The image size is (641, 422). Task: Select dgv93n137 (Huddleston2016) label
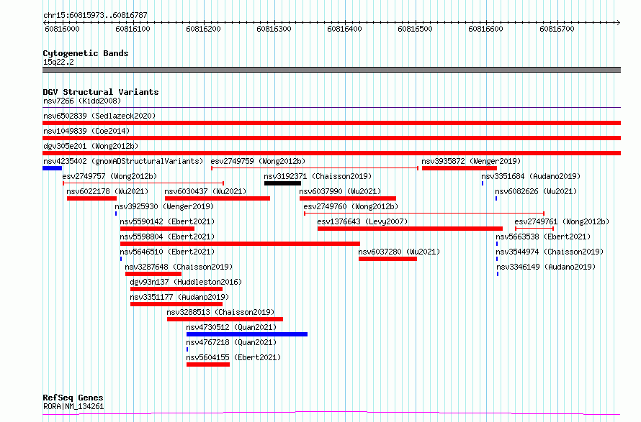coord(186,282)
